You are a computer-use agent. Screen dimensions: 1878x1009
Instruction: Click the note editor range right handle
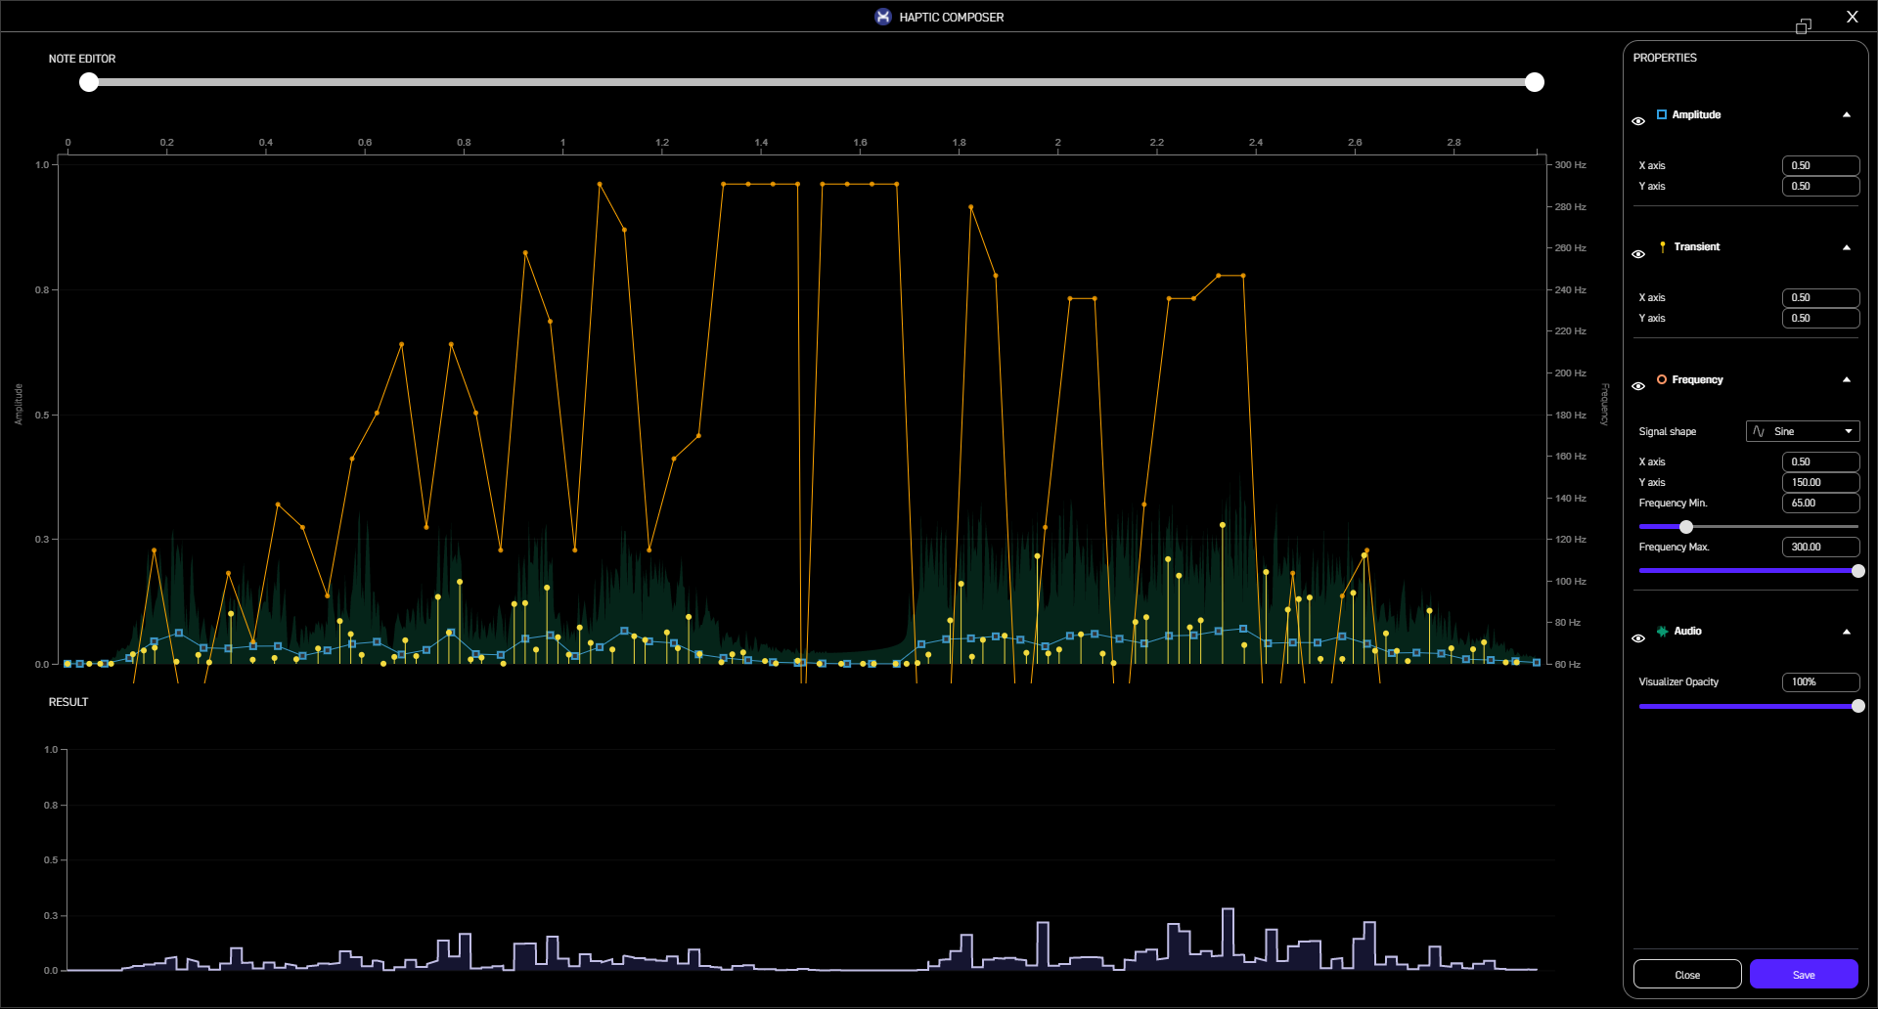coord(1535,82)
